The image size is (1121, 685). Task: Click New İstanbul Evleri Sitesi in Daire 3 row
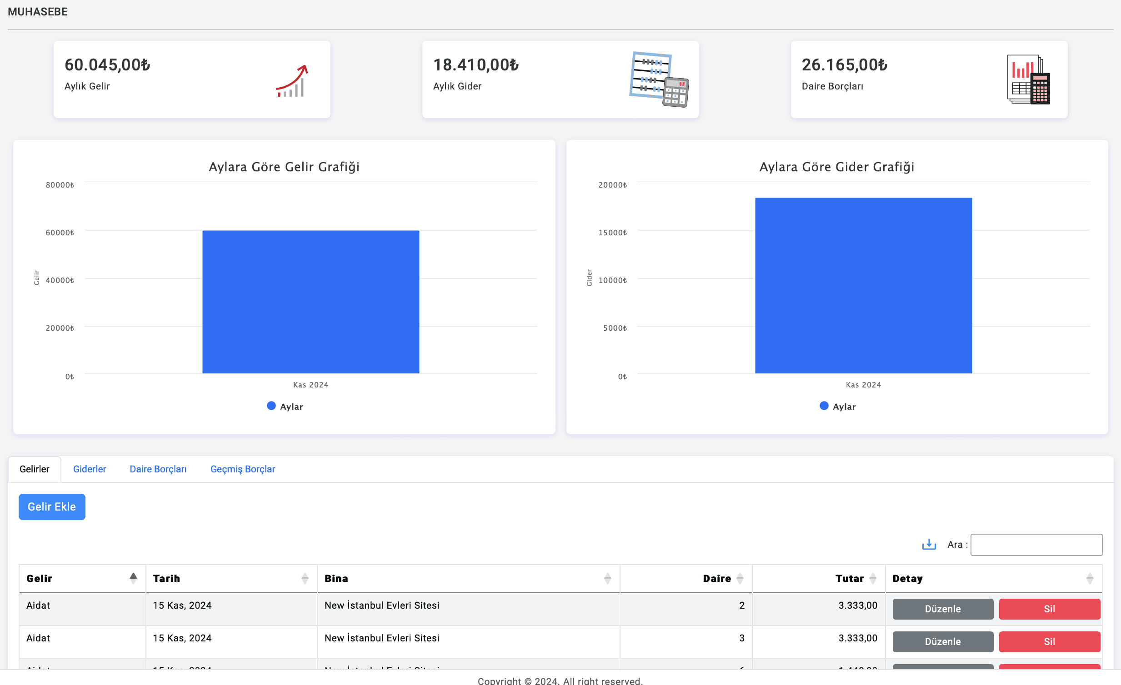[382, 638]
